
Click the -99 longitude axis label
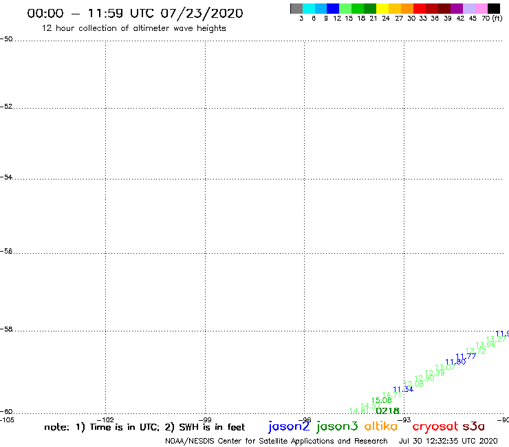[x=205, y=419]
